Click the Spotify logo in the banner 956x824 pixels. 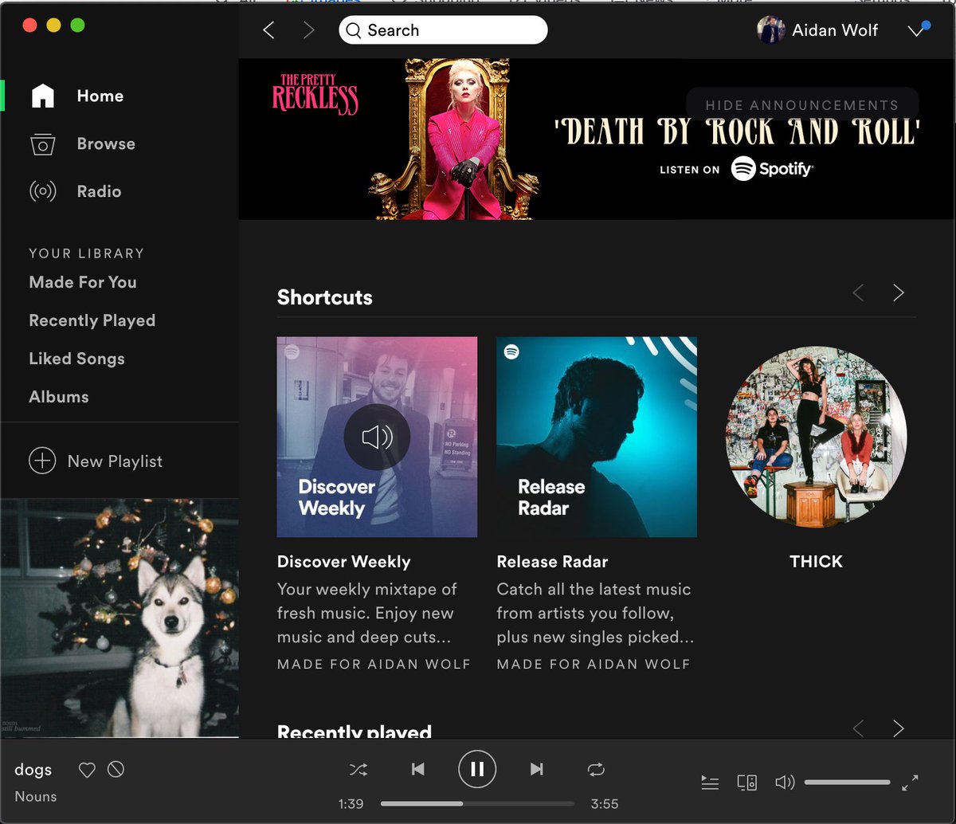point(772,168)
